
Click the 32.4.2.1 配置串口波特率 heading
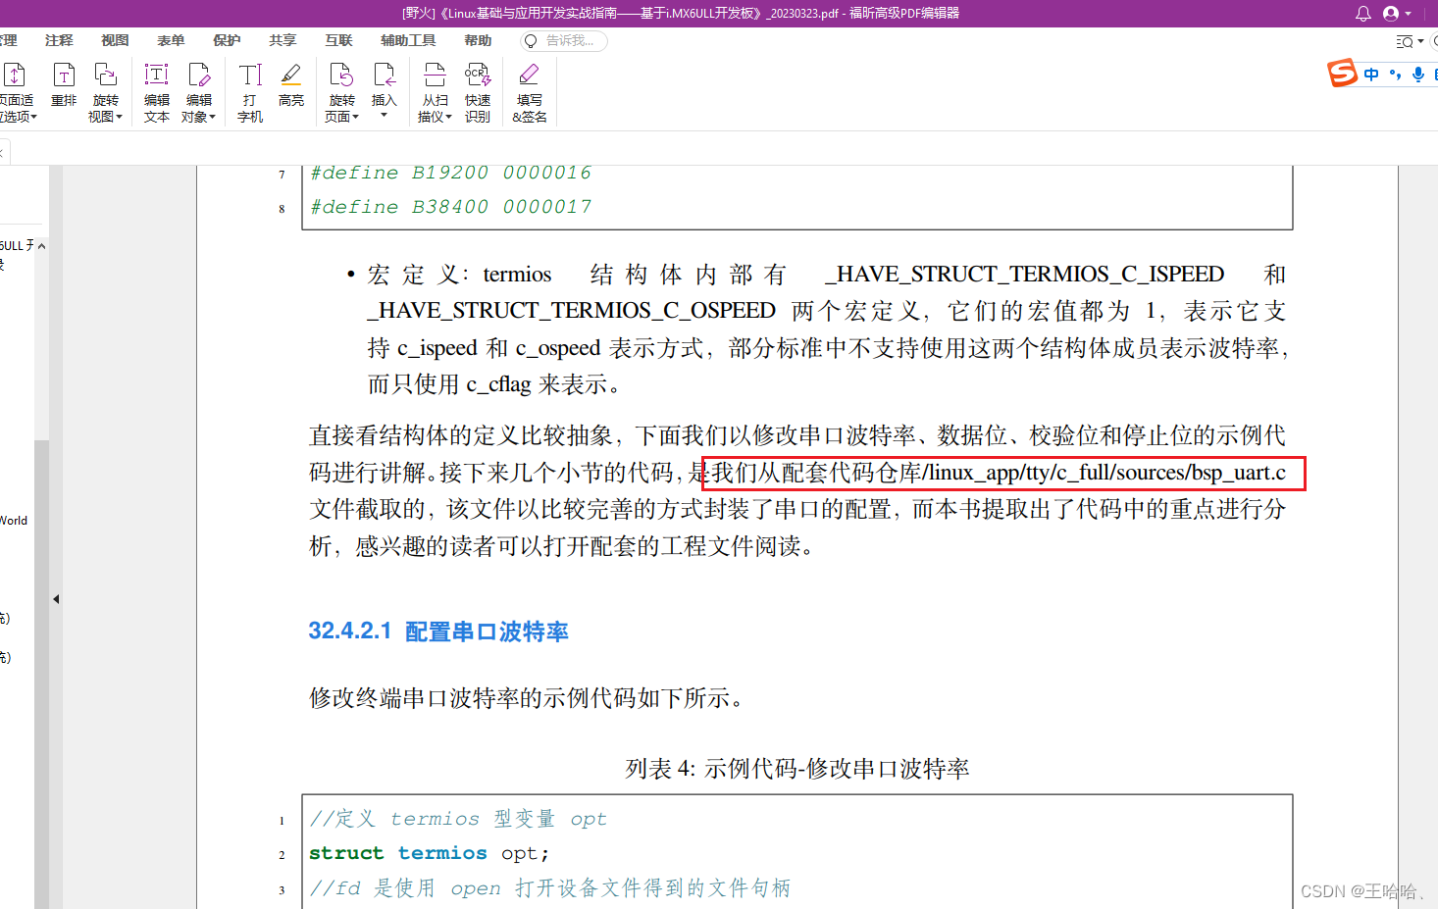click(438, 631)
